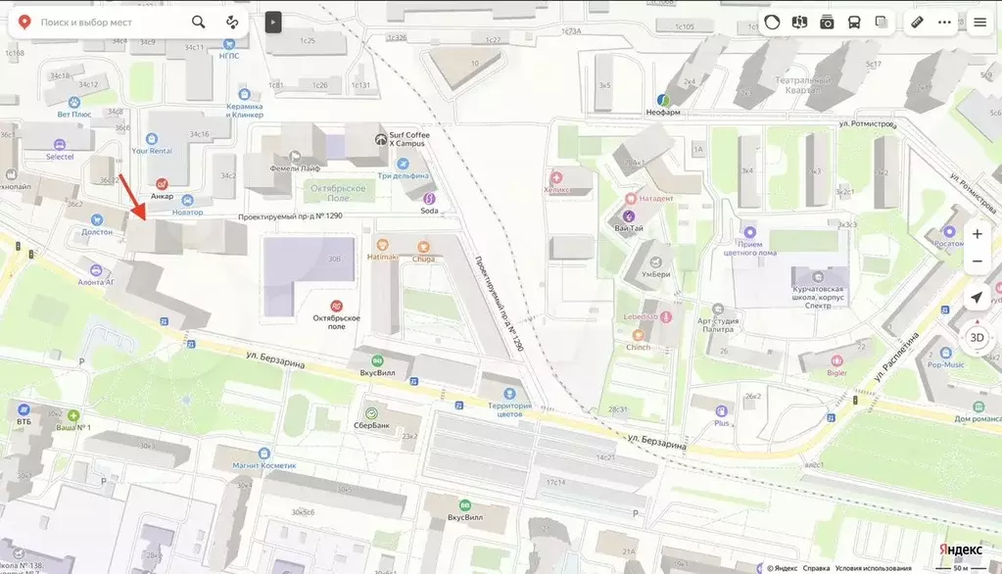Select the Натадент dental marker

(631, 198)
